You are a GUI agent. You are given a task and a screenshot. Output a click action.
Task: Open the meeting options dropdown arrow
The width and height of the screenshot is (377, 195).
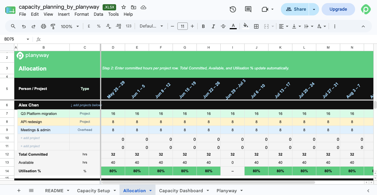[x=272, y=9]
